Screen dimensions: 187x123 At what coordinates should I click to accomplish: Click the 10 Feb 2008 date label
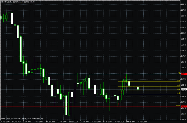(119, 122)
